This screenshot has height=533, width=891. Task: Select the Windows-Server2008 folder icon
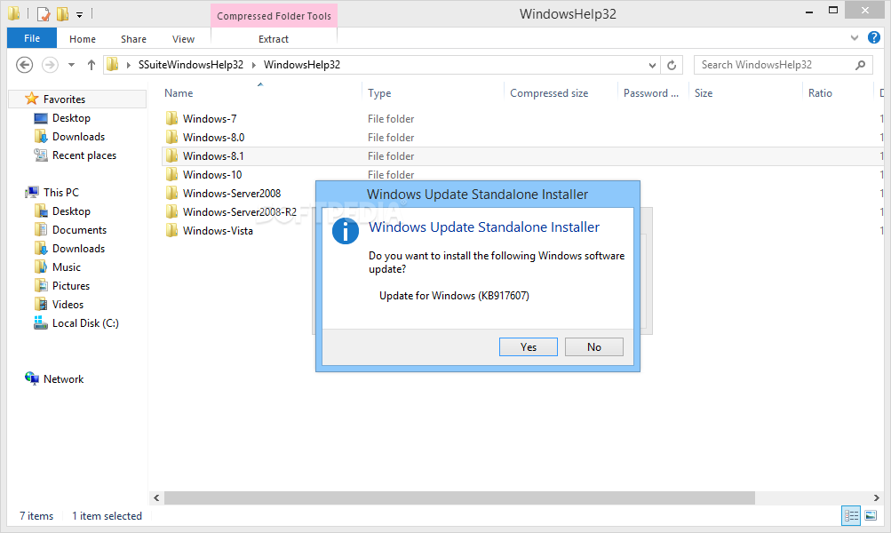pyautogui.click(x=171, y=193)
